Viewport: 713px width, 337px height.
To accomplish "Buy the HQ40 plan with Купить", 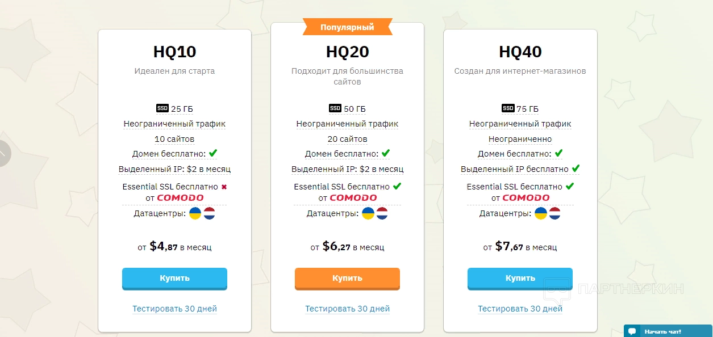I will tap(520, 279).
